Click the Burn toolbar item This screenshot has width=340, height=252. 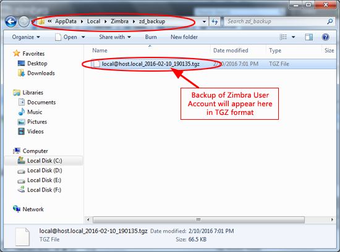click(151, 37)
